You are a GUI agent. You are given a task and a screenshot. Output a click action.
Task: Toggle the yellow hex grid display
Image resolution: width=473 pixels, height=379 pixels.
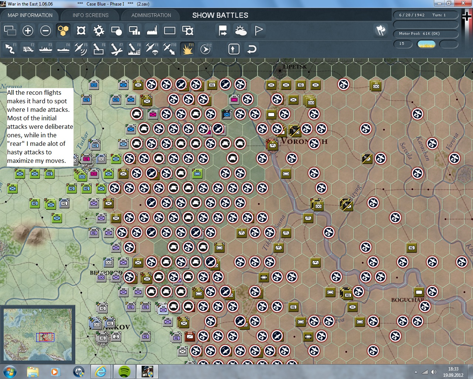(63, 30)
